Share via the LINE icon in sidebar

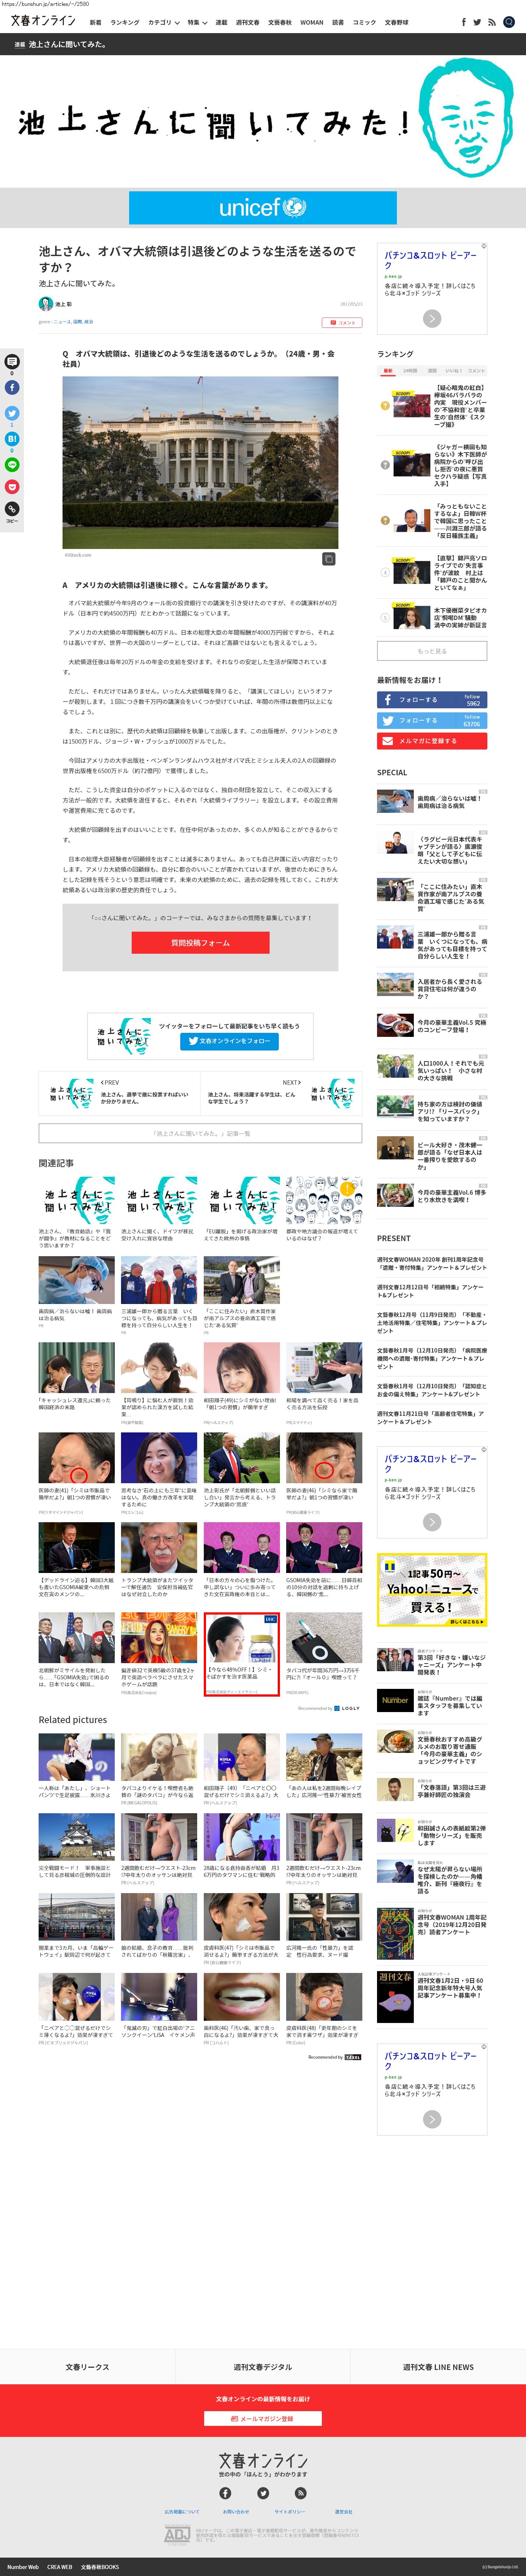(12, 465)
